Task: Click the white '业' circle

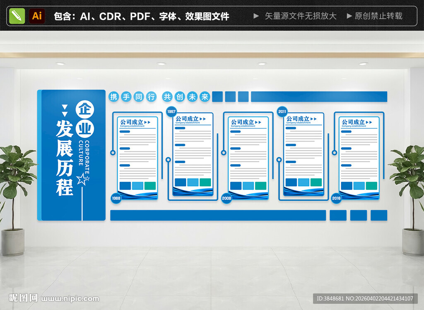Action: 84,129
